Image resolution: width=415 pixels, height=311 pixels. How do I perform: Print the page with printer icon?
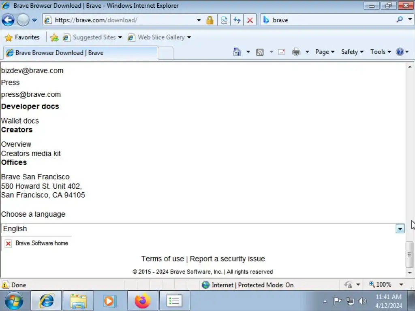[296, 52]
